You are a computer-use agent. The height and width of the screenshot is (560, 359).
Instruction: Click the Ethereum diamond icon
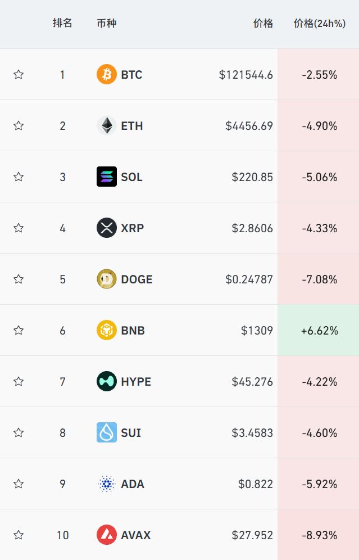[107, 125]
